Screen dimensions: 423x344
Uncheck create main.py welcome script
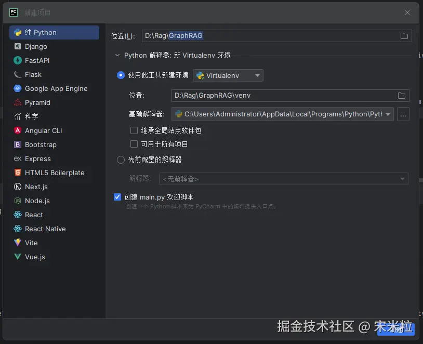117,197
